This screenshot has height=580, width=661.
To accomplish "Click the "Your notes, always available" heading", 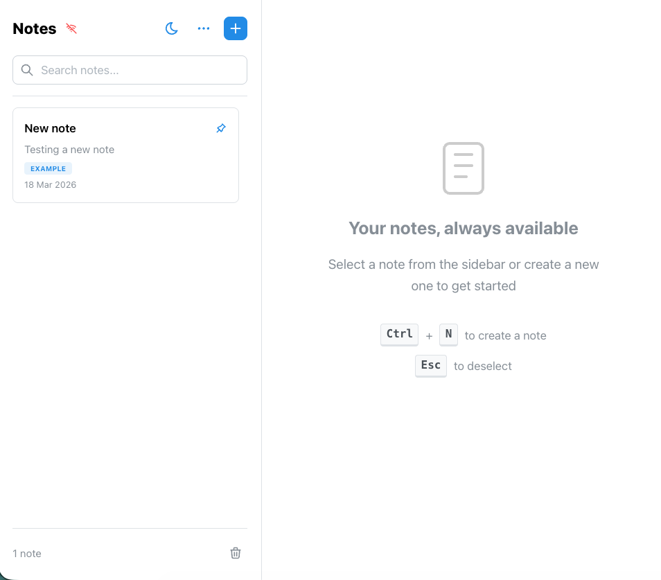I will coord(464,228).
